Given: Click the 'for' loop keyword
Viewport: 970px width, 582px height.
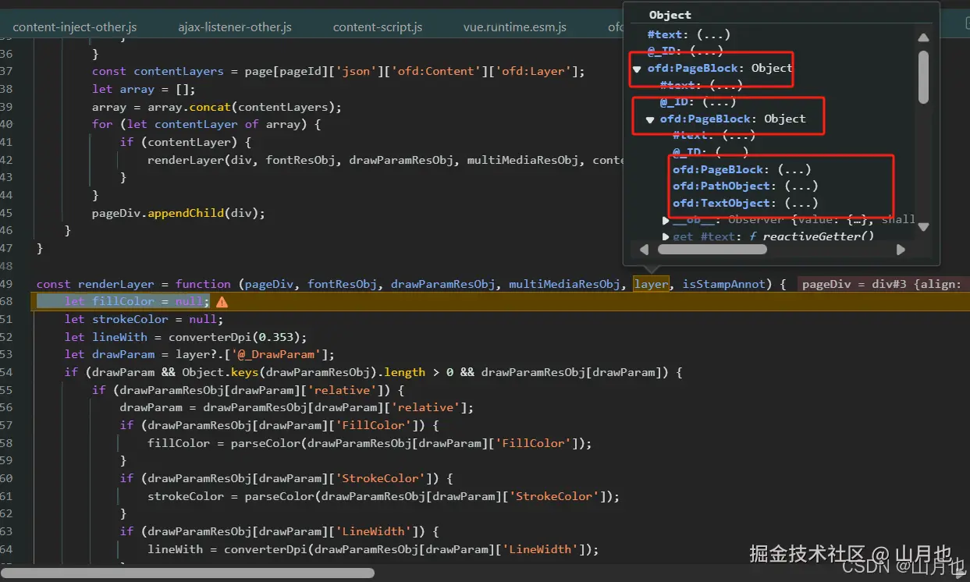Looking at the screenshot, I should 102,124.
